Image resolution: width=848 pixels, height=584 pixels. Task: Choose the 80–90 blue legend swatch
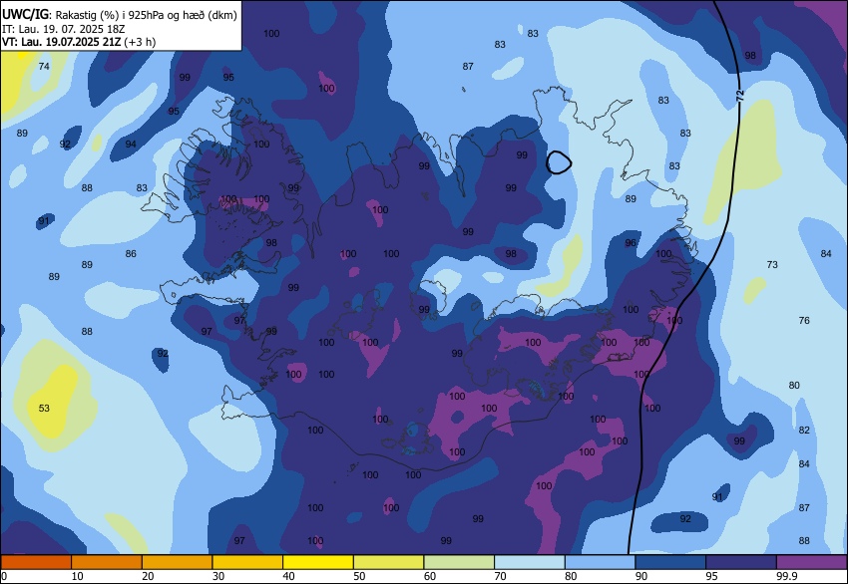tap(600, 562)
